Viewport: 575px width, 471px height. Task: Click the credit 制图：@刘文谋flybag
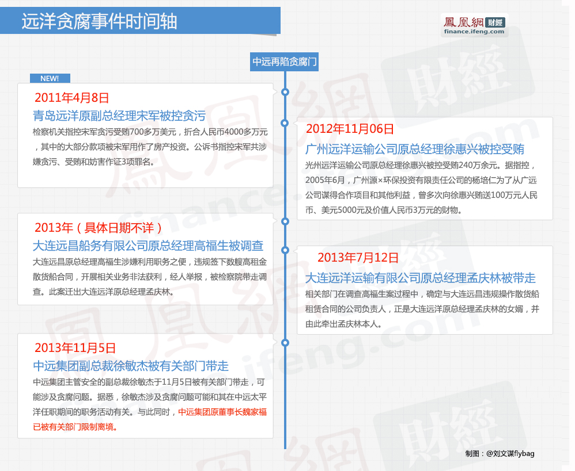[x=500, y=454]
